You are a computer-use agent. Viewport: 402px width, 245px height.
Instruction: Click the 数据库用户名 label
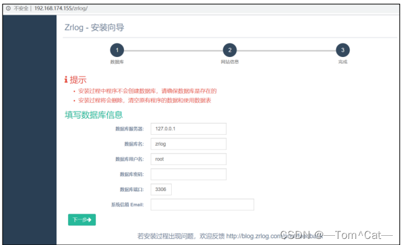click(x=129, y=159)
